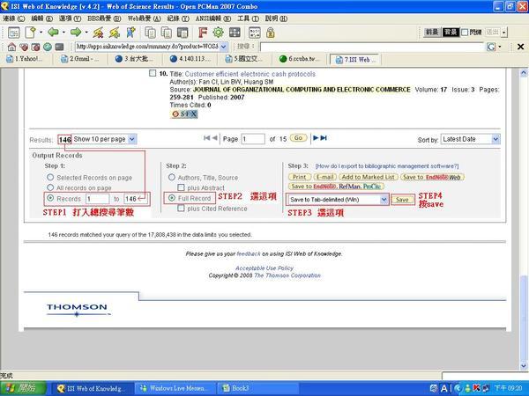The width and height of the screenshot is (529, 396).
Task: Click in the Page number field
Action: (x=253, y=139)
